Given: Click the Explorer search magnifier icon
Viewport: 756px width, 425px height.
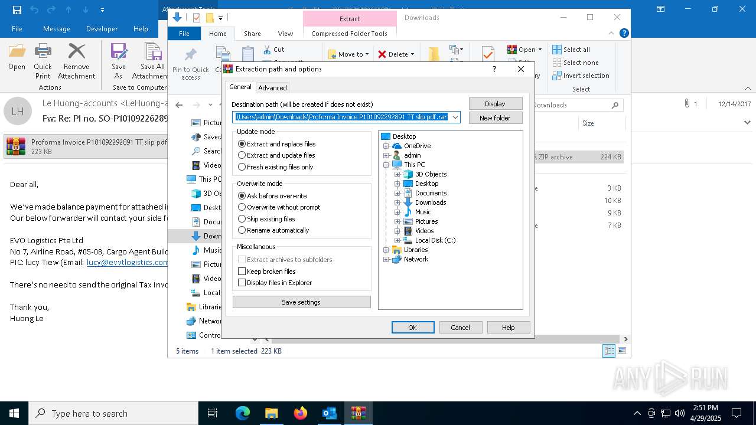Looking at the screenshot, I should 615,105.
